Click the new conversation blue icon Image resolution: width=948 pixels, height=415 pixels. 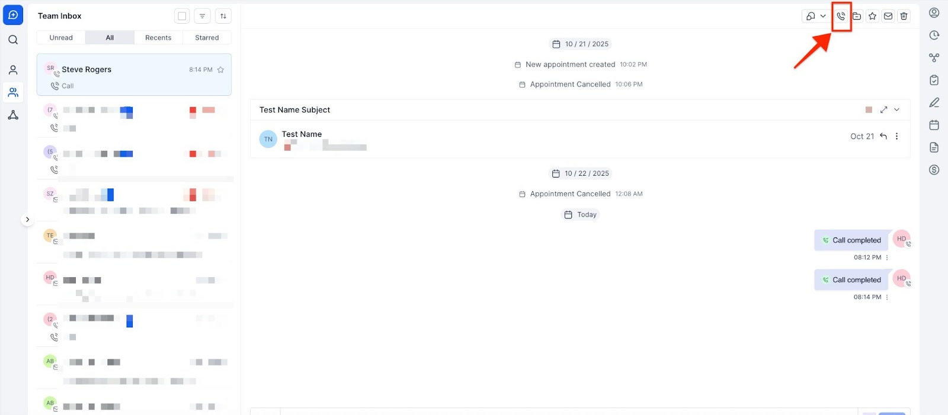pyautogui.click(x=13, y=15)
